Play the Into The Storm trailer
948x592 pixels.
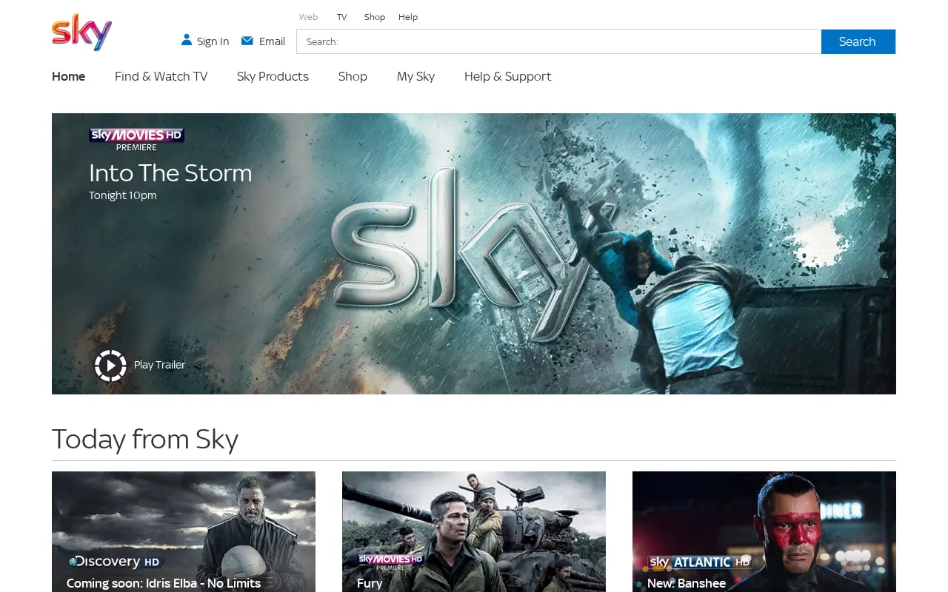point(110,366)
